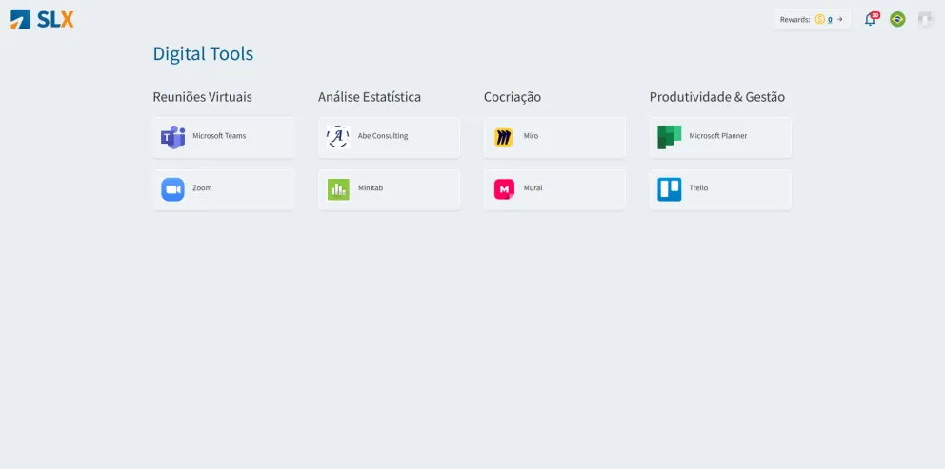Image resolution: width=945 pixels, height=469 pixels.
Task: Open the Minitab text label
Action: click(x=371, y=187)
